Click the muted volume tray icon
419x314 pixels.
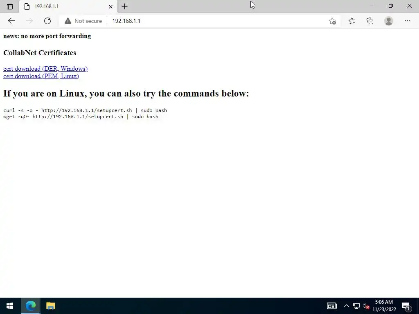pos(366,306)
